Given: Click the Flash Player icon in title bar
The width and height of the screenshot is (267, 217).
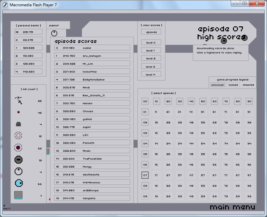Looking at the screenshot, I should [5, 4].
